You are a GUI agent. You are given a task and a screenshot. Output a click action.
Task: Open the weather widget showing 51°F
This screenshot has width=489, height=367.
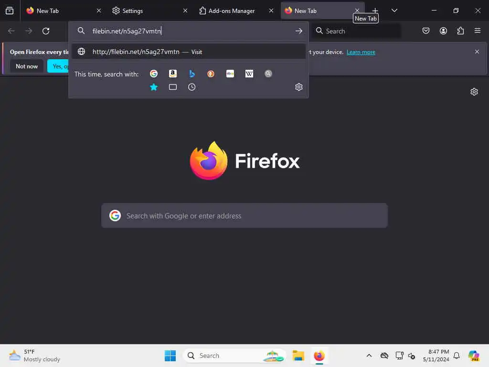[34, 356]
